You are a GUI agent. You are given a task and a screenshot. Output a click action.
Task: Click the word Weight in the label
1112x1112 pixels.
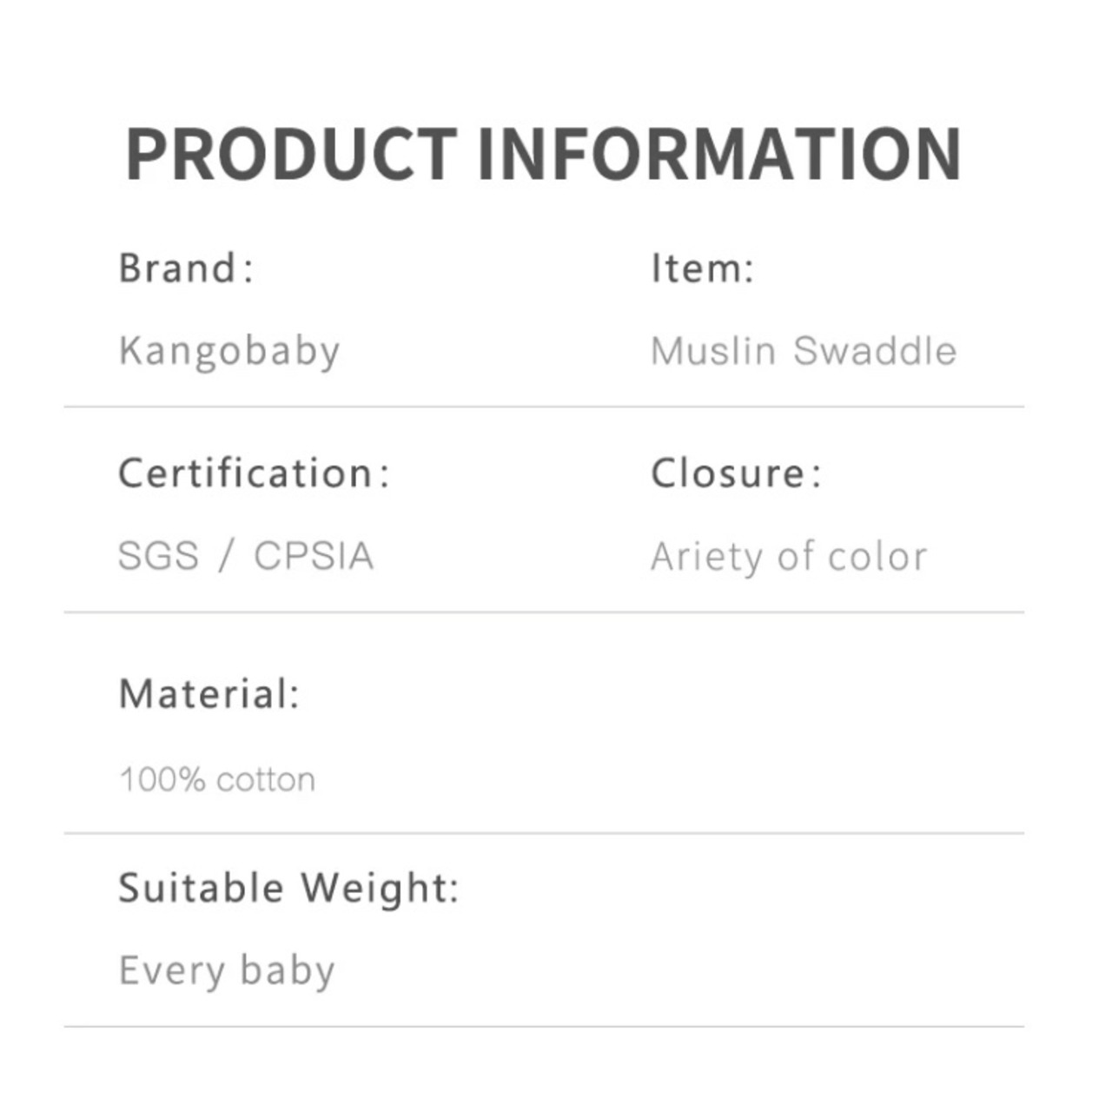pyautogui.click(x=380, y=889)
